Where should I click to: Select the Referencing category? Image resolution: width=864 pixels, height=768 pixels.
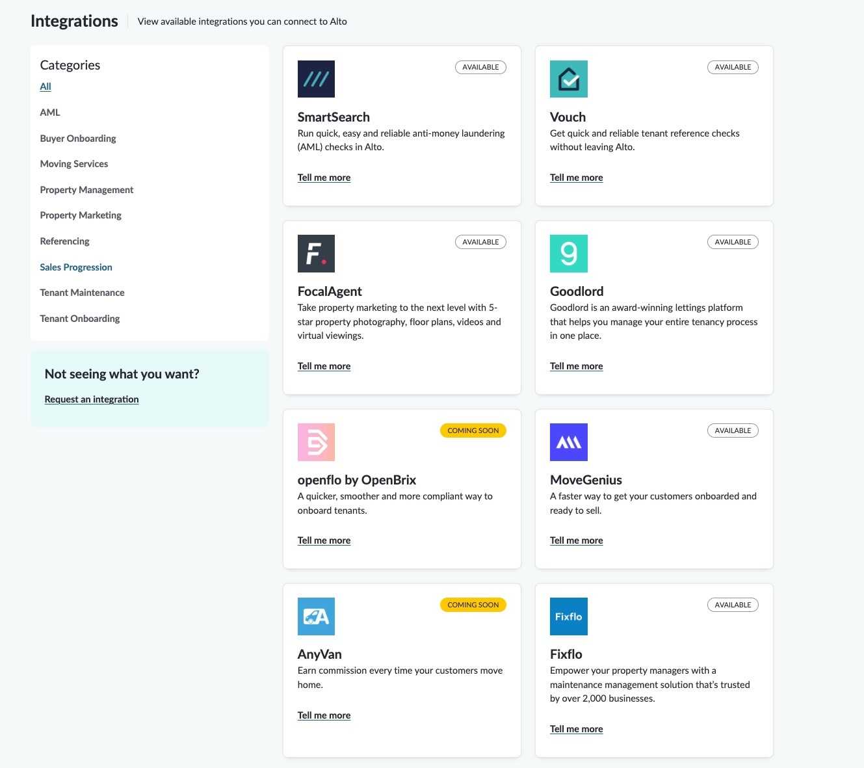click(x=65, y=241)
